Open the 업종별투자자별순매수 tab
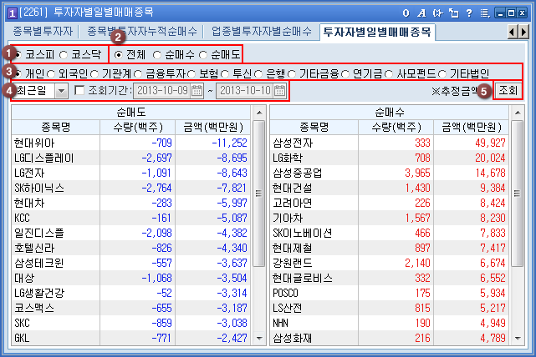The image size is (536, 357). (260, 32)
